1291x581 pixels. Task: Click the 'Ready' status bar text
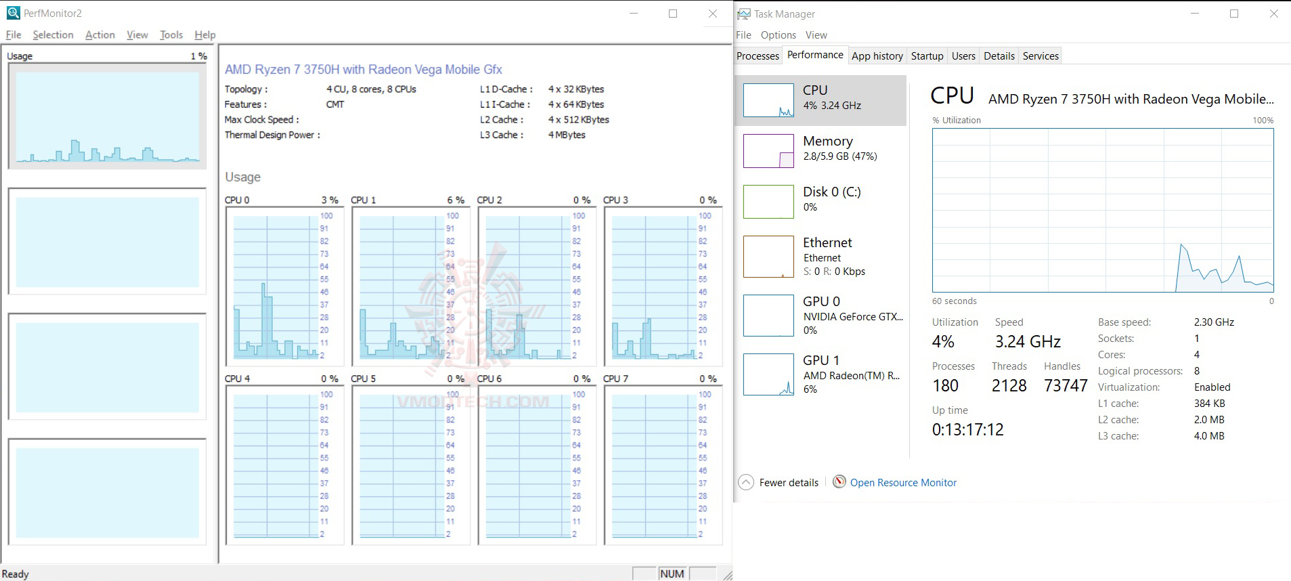click(16, 574)
